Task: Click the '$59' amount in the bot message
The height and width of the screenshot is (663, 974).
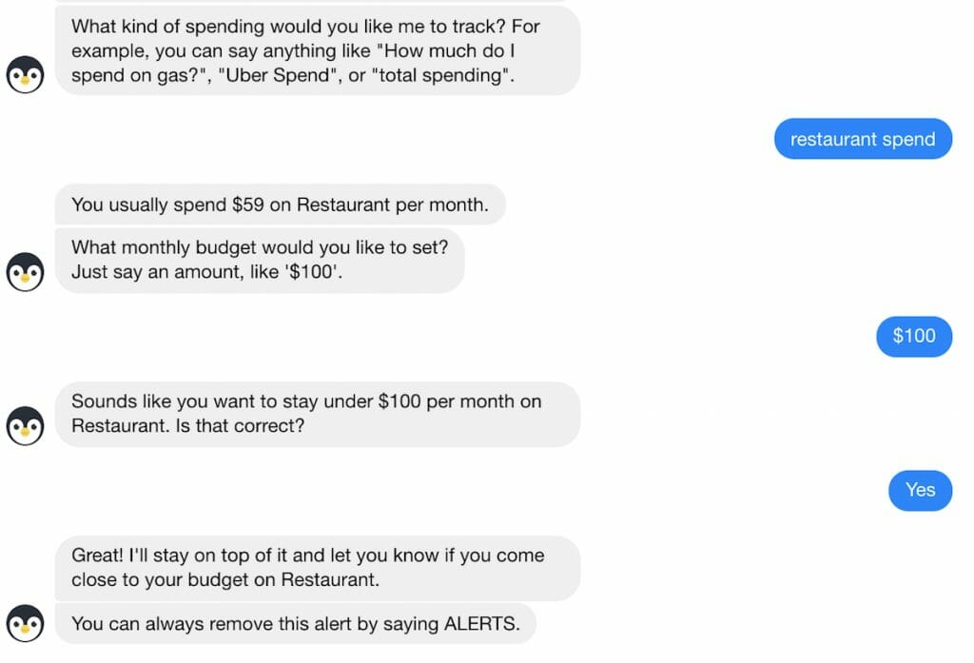Action: pos(248,205)
